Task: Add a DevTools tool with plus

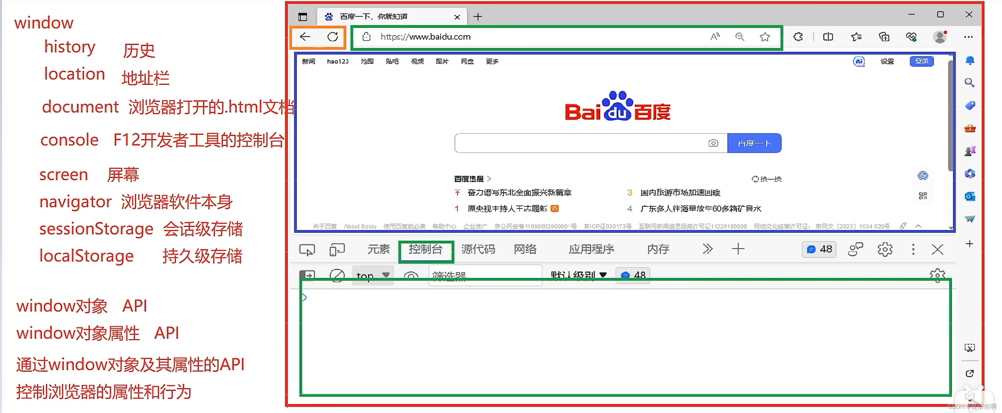Action: coord(738,249)
